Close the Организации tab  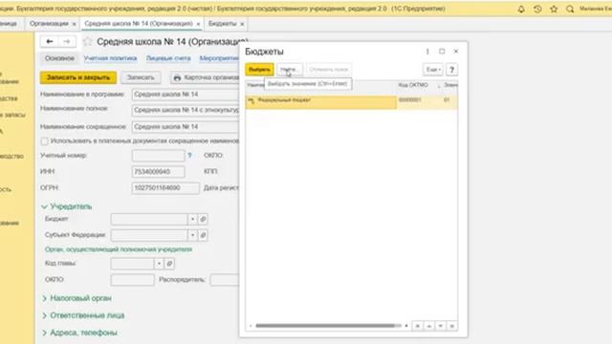75,24
